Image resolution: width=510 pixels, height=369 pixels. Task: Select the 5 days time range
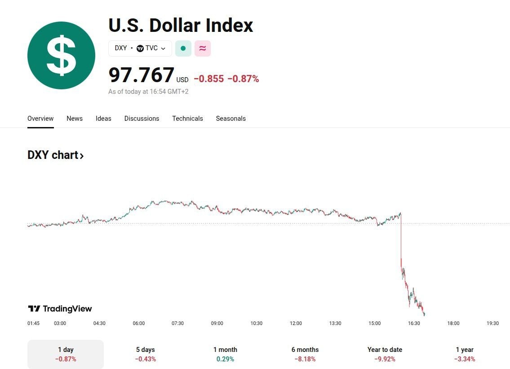click(145, 354)
